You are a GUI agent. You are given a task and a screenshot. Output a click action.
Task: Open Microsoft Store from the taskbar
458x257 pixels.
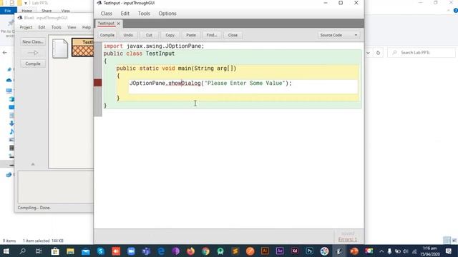pos(55,251)
